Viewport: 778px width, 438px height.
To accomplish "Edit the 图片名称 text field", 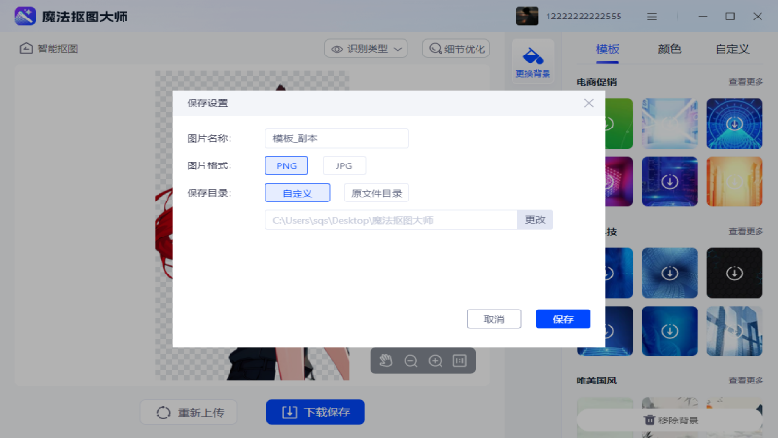I will (336, 138).
